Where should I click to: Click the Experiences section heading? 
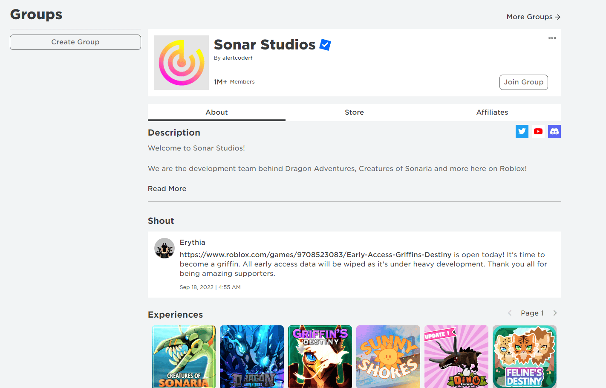(176, 315)
